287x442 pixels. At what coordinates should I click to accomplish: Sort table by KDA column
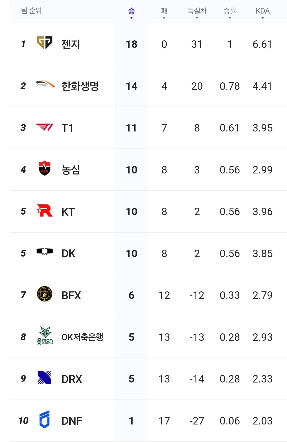click(263, 12)
